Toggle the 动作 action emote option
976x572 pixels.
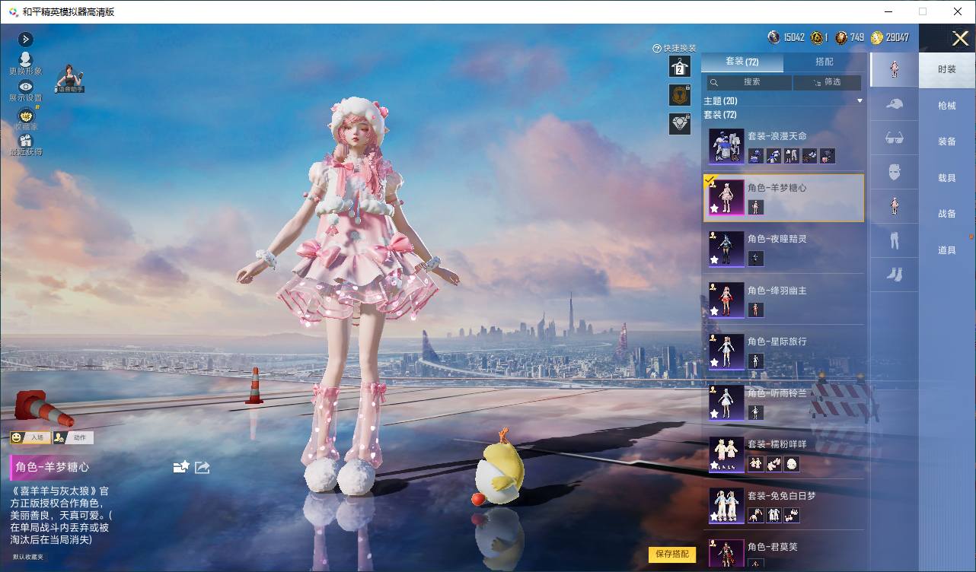pos(73,437)
